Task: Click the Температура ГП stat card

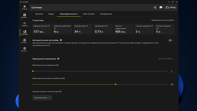Action: (x=83, y=29)
